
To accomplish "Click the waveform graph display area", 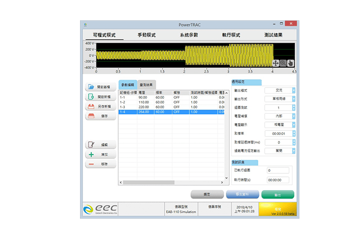I will coord(195,55).
